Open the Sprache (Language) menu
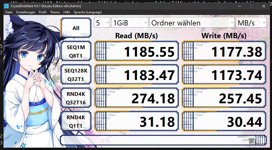The image size is (272, 150). click(x=88, y=12)
